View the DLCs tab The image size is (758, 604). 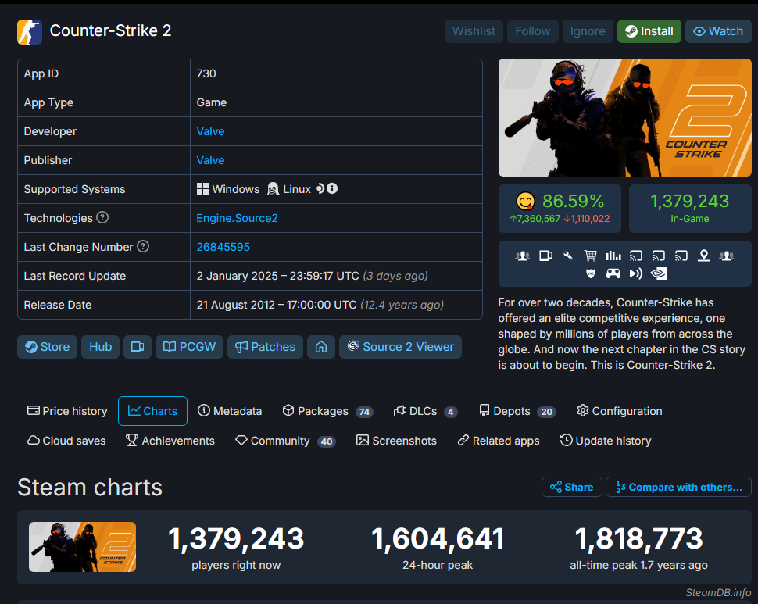click(x=425, y=411)
